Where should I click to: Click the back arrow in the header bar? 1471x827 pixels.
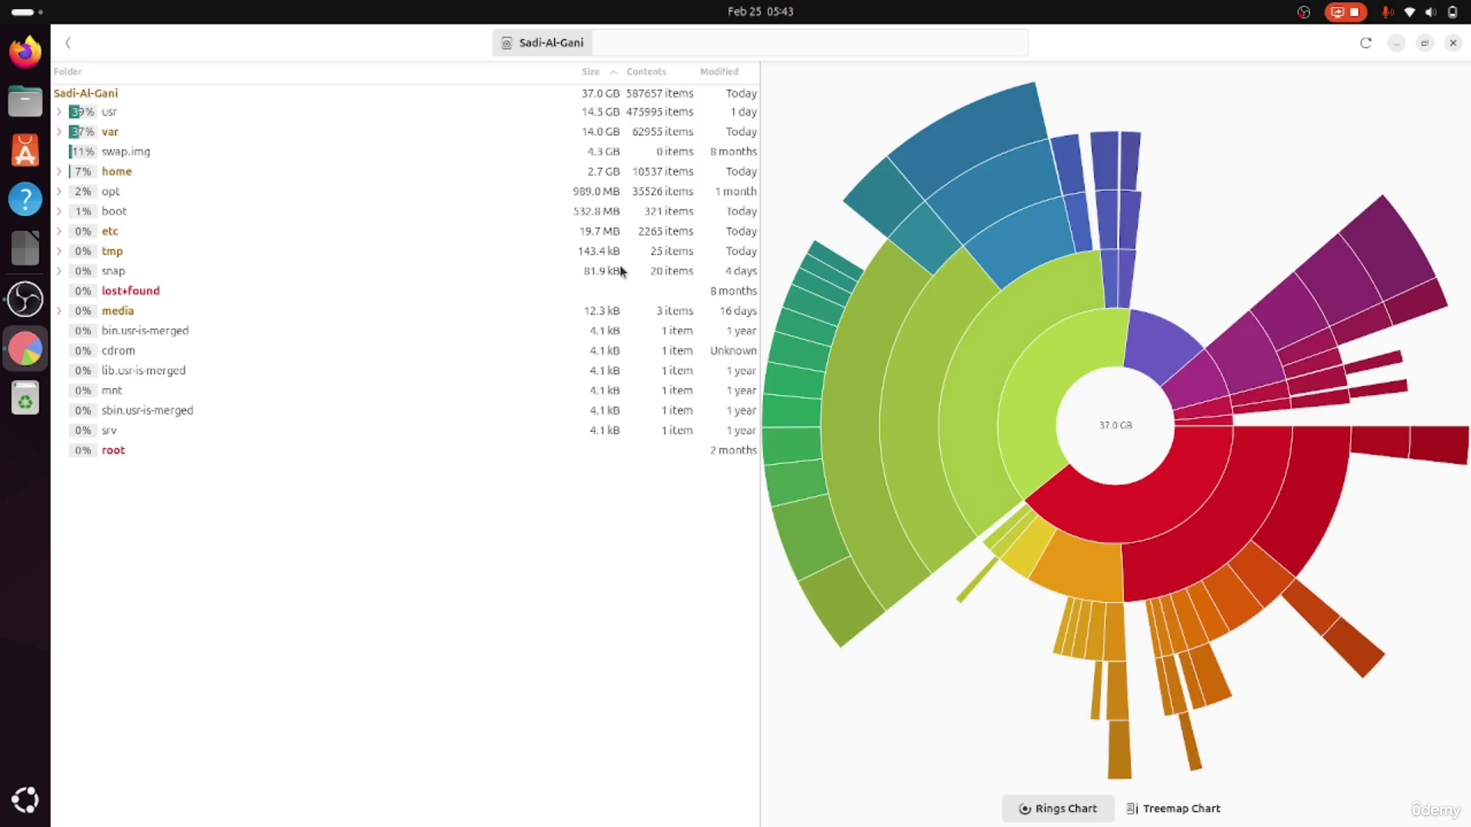[68, 43]
